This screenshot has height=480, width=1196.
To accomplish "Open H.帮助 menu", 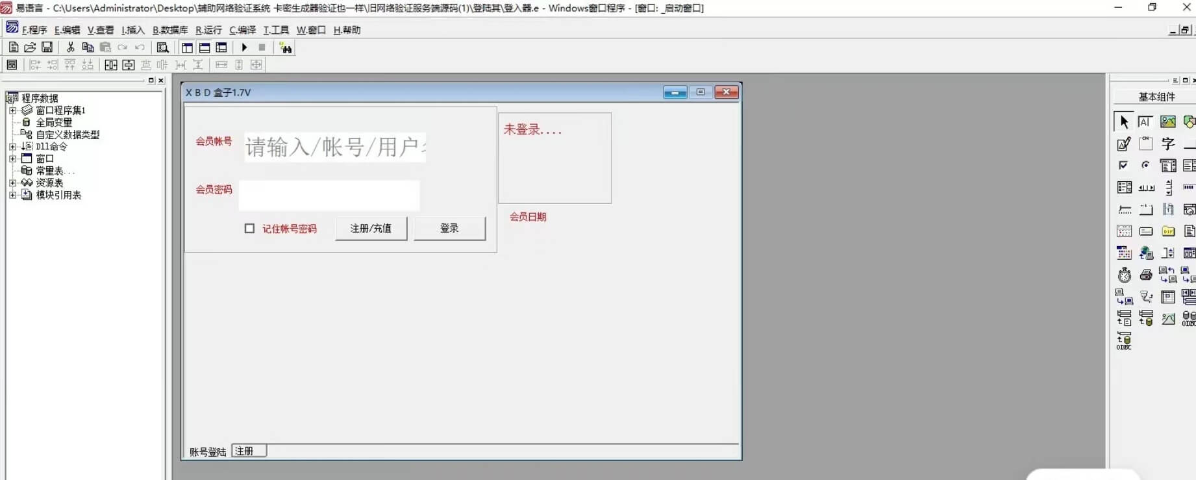I will point(347,30).
